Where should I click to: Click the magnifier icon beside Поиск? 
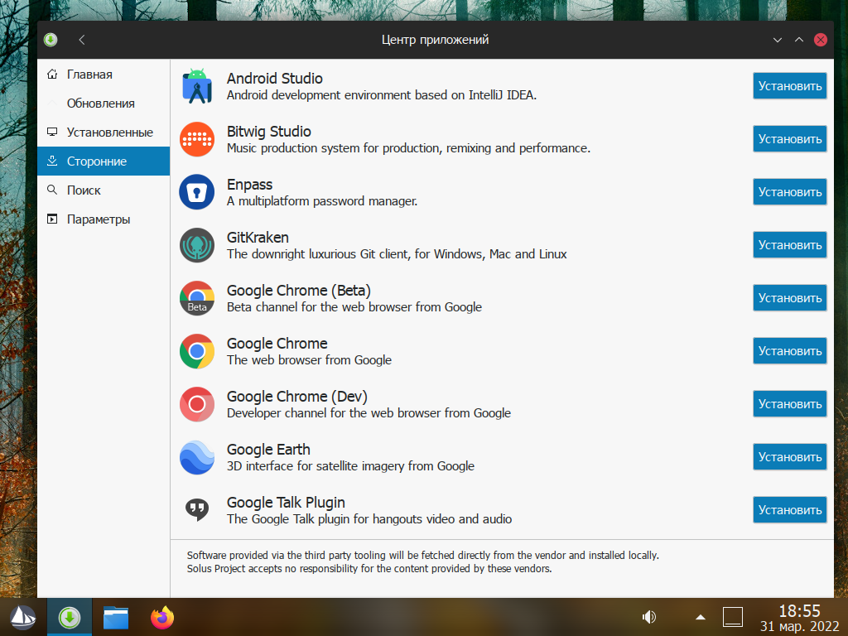[52, 190]
